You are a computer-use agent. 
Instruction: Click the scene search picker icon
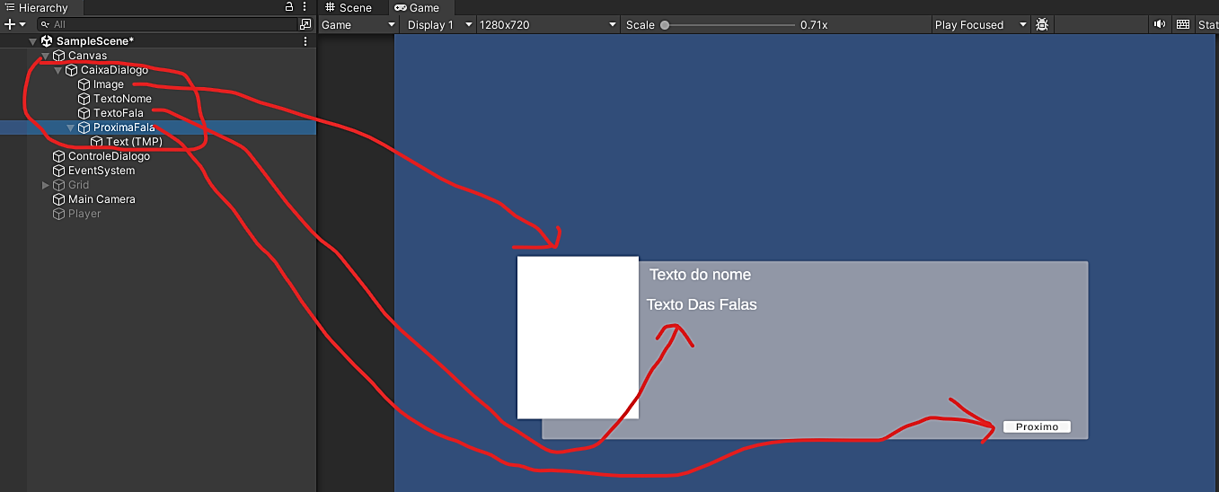[x=305, y=25]
